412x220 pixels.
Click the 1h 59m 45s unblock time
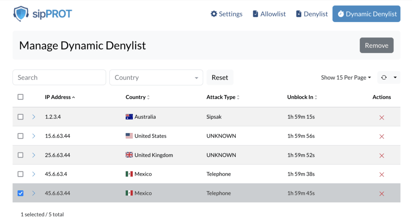coord(301,193)
